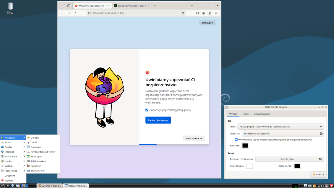
Task: Click the Zaloguj się button
Action: (x=207, y=23)
